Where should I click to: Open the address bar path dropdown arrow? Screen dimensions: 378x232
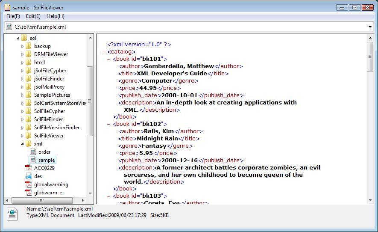coord(370,27)
